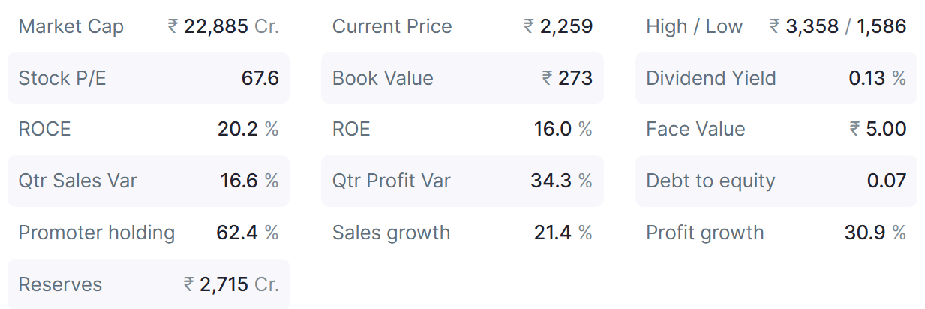Screen dimensions: 925x309
Task: Click the Sales growth 21.4 % value
Action: [x=563, y=232]
